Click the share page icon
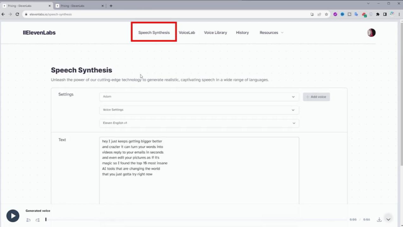Screen dimensions: 403x227 (319, 14)
